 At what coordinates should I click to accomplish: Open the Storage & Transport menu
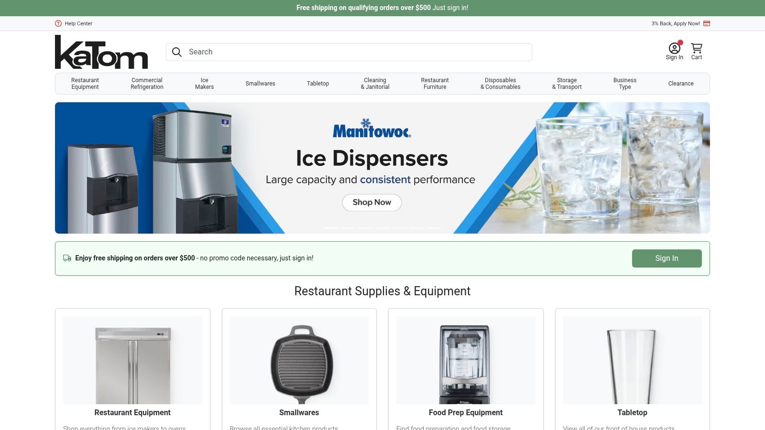coord(567,84)
